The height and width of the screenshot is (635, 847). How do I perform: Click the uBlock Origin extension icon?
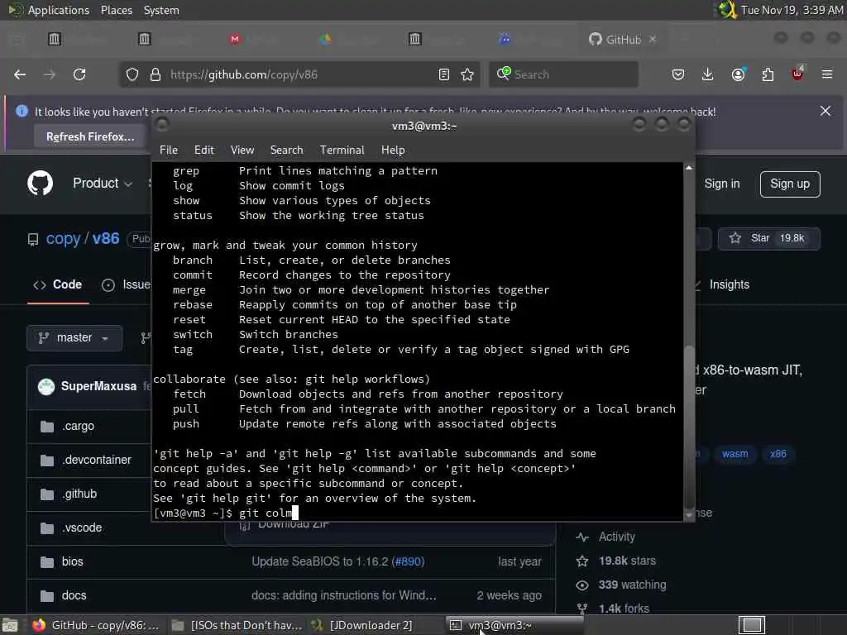[x=797, y=74]
